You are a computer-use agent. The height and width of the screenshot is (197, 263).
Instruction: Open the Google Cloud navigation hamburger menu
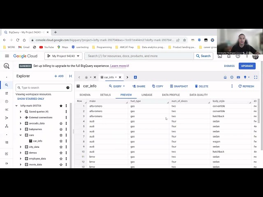pos(7,56)
